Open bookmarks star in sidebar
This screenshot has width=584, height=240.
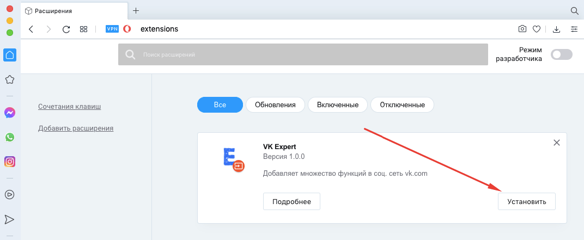coord(10,79)
